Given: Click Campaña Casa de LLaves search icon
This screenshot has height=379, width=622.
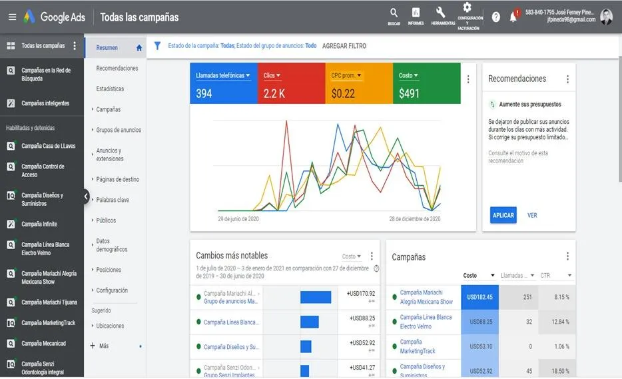Looking at the screenshot, I should (11, 146).
